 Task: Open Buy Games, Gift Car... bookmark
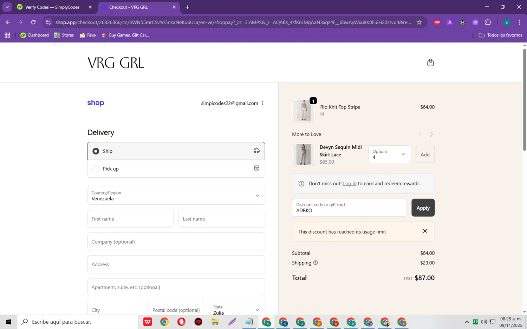coord(125,35)
